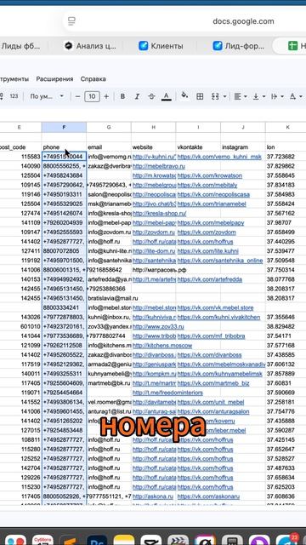
Task: Select the "email" header cell
Action: click(109, 147)
